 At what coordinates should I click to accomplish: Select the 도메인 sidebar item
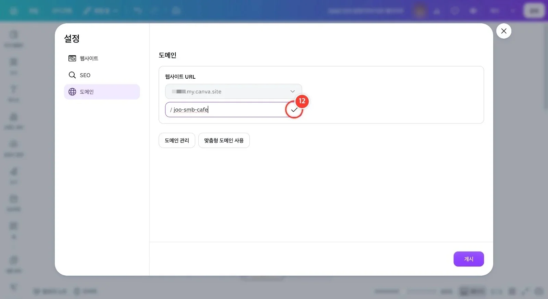(102, 92)
